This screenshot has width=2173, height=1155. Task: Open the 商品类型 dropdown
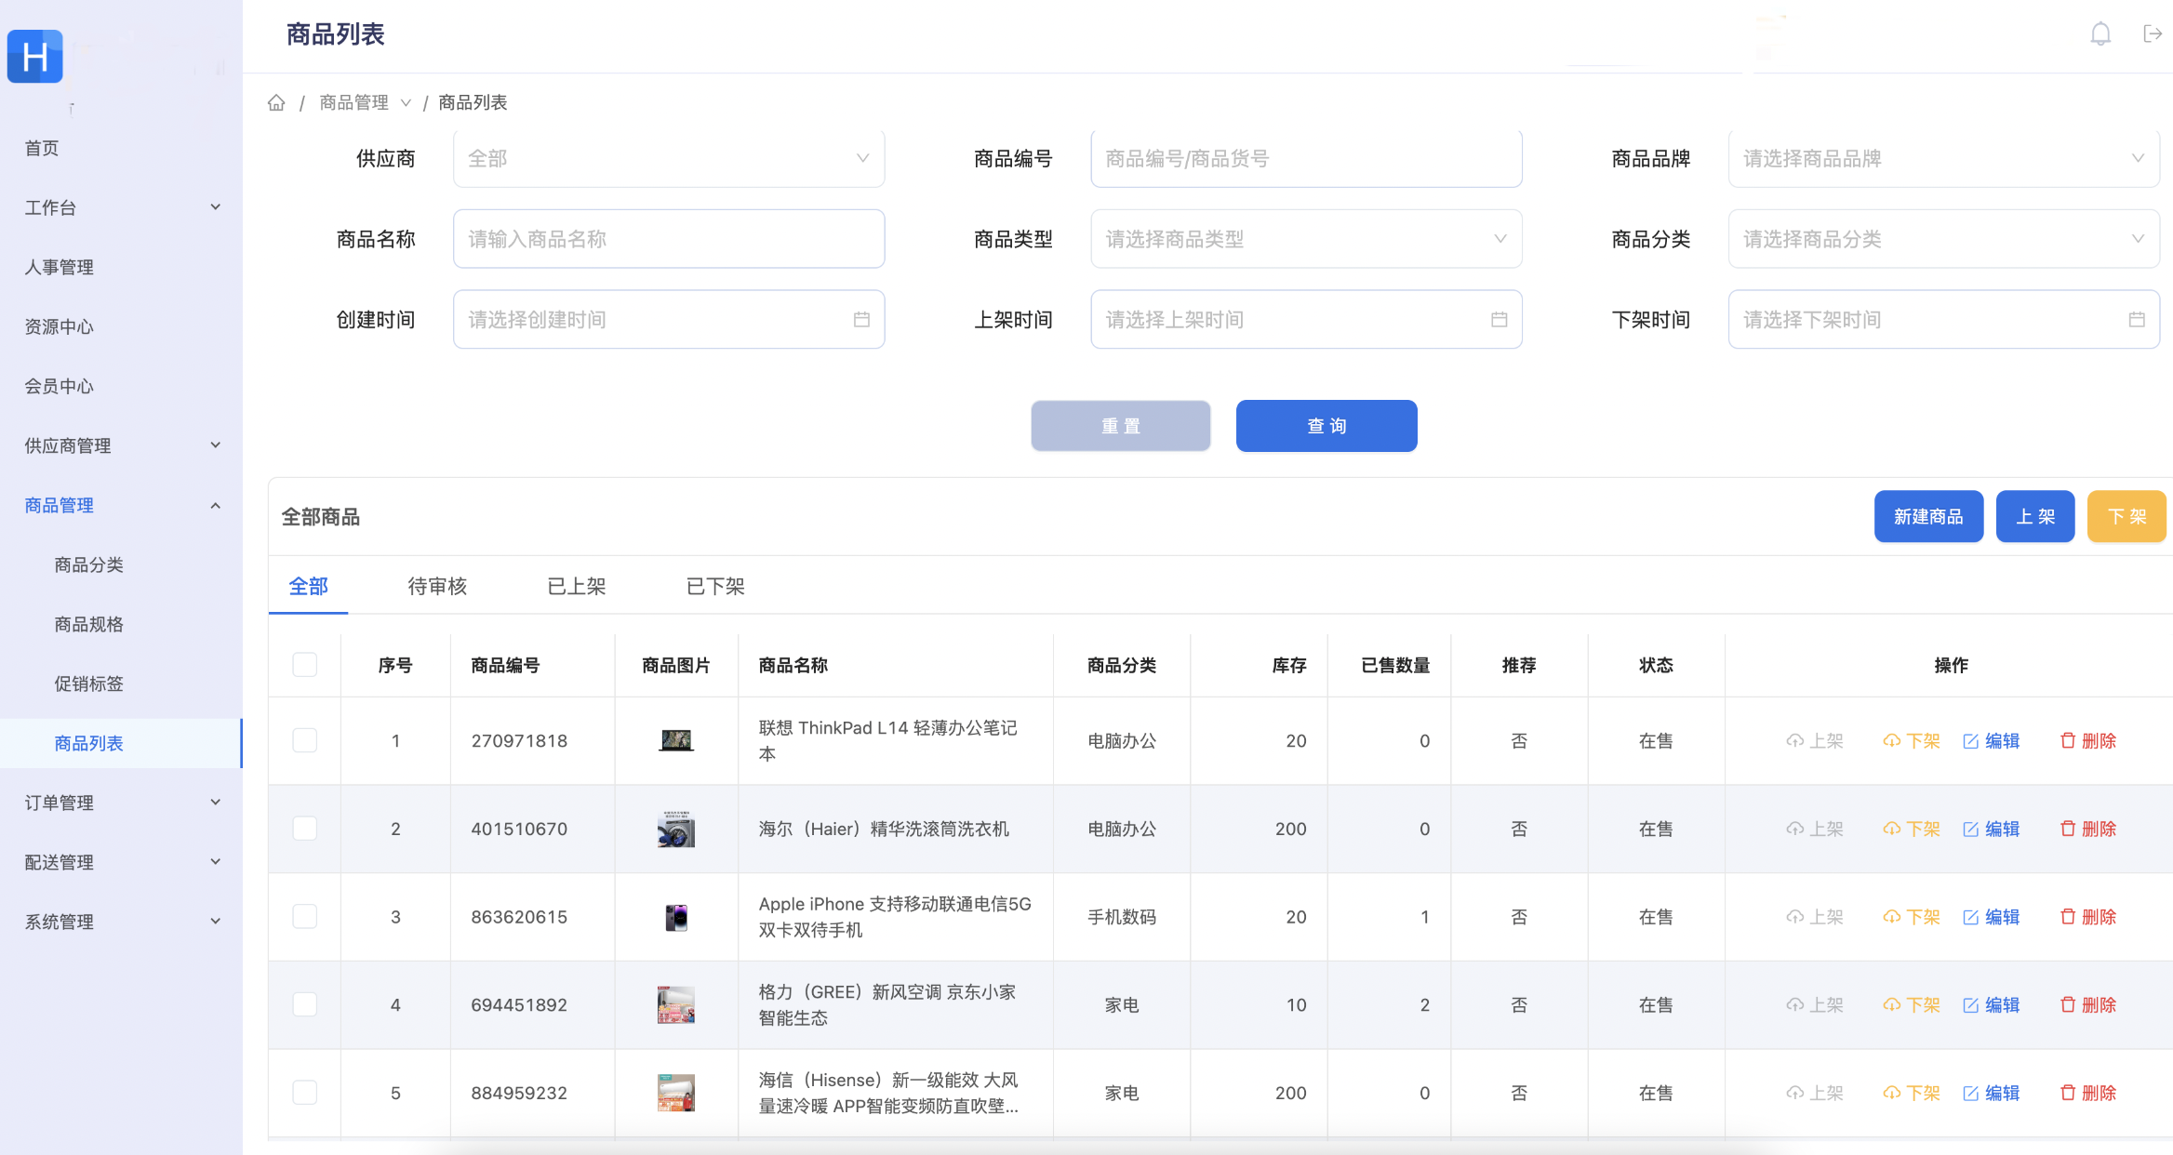coord(1306,239)
